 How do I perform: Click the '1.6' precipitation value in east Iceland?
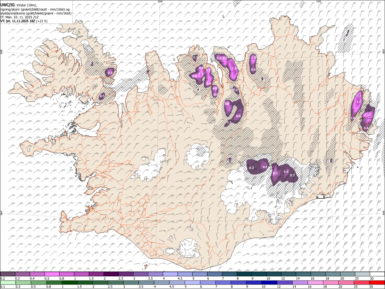click(x=359, y=102)
